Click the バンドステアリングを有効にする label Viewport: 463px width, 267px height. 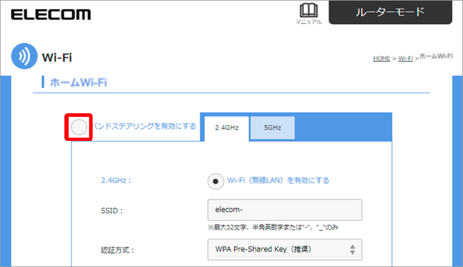coord(145,126)
